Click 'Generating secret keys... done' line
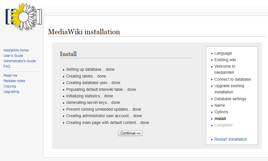 pos(93,103)
